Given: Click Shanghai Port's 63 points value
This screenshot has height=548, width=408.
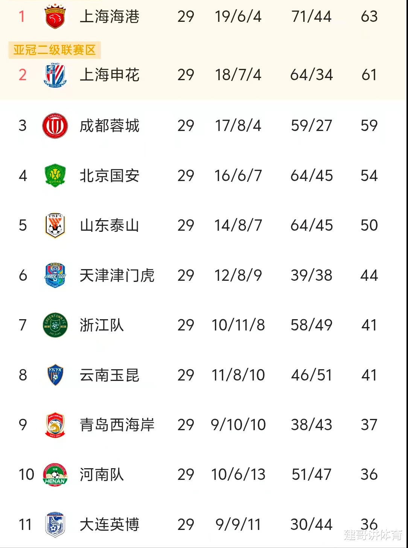Looking at the screenshot, I should tap(369, 17).
